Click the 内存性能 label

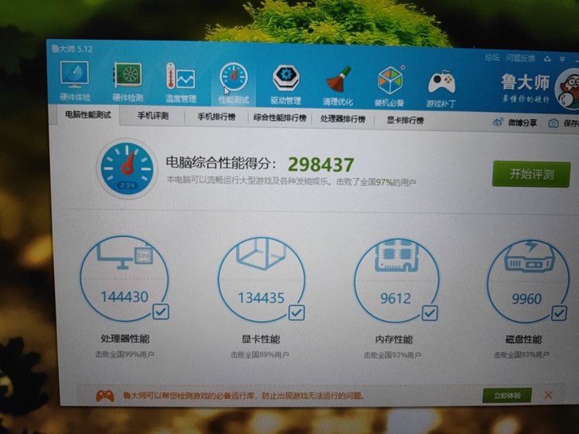[394, 339]
